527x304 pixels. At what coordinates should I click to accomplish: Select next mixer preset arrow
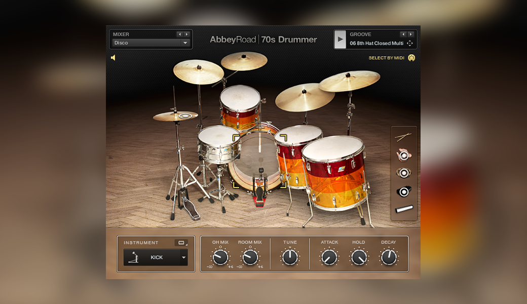click(186, 34)
